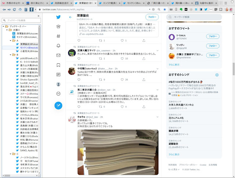Follow T-TAKA from suggestions

[213, 36]
